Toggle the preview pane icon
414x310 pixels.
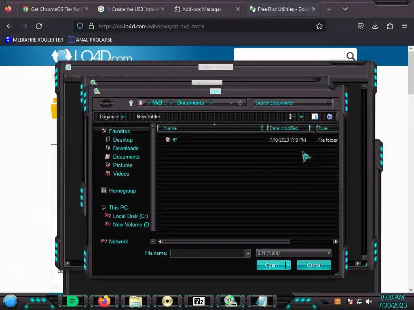tap(315, 117)
